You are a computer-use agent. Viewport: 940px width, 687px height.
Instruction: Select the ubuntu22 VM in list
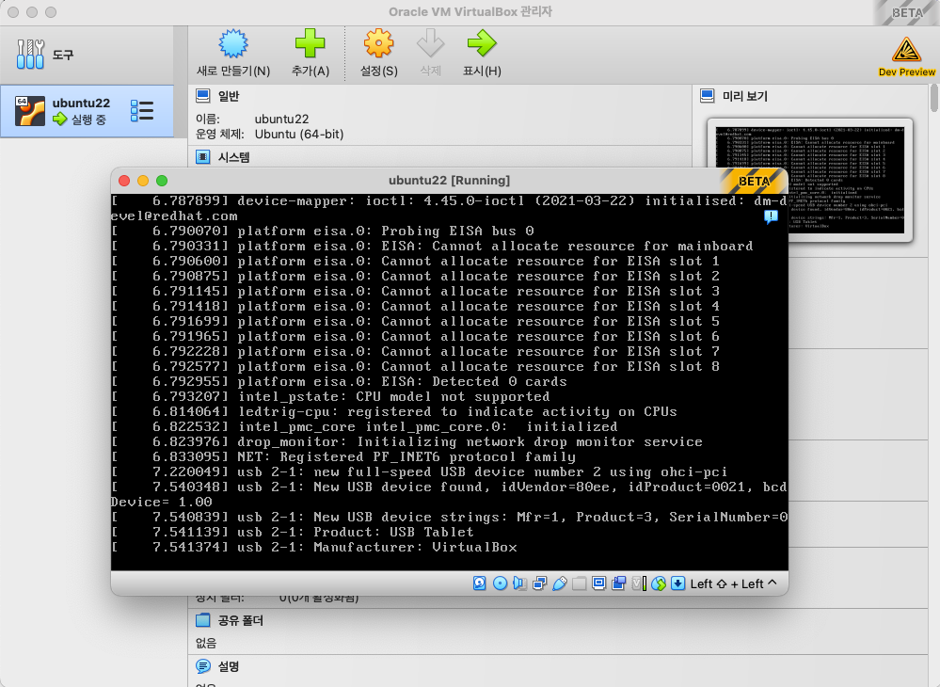pyautogui.click(x=87, y=111)
